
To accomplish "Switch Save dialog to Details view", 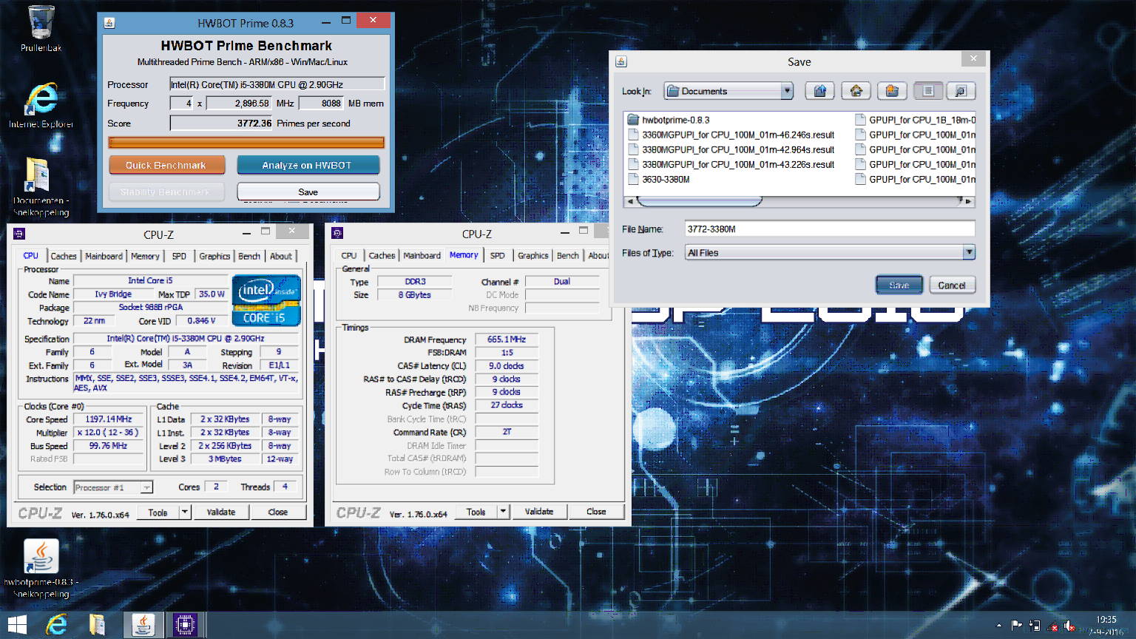I will (961, 91).
